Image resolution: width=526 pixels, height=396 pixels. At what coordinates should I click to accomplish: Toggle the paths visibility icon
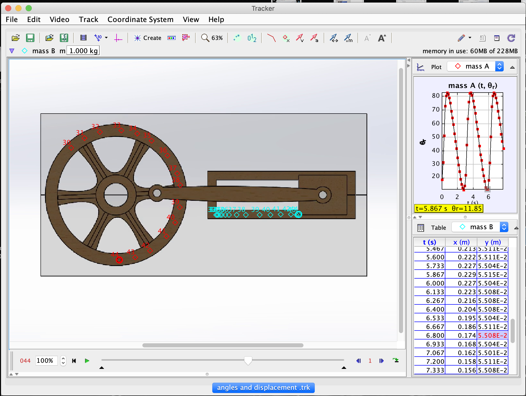click(x=271, y=38)
